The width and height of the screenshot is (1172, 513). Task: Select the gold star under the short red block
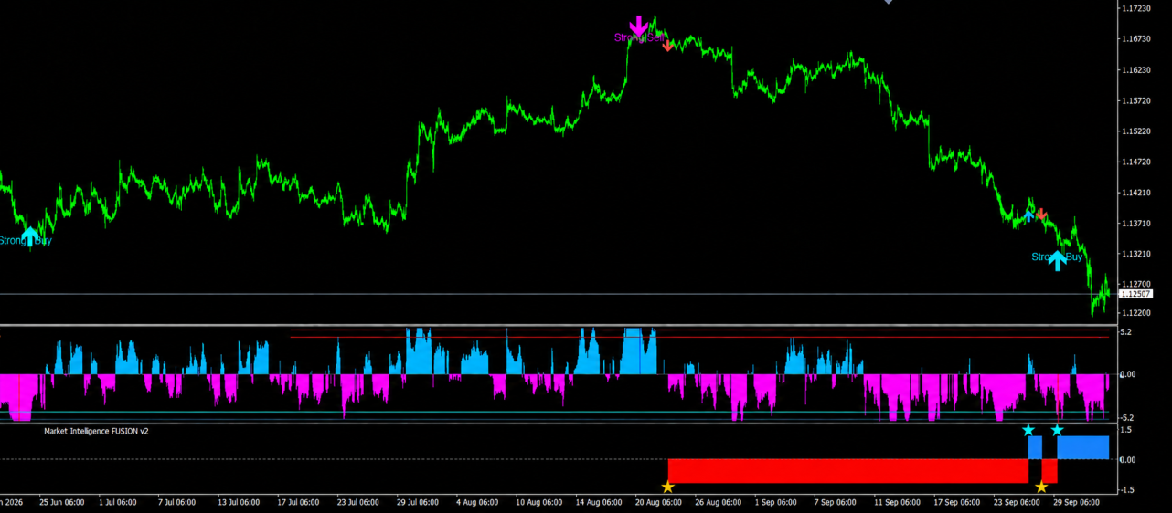[x=1041, y=487]
